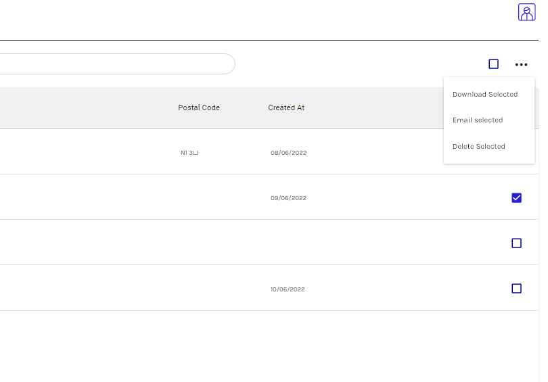Click the 10/06/2022 created date
Viewport: 548px width, 382px height.
point(288,289)
